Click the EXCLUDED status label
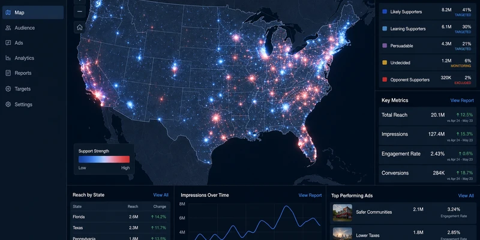 point(463,83)
